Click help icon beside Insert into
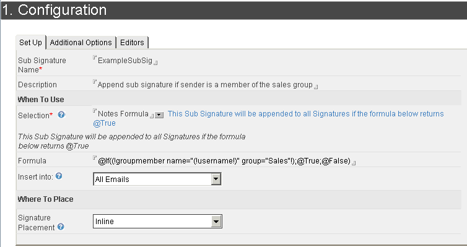Image resolution: width=467 pixels, height=247 pixels. click(x=59, y=176)
